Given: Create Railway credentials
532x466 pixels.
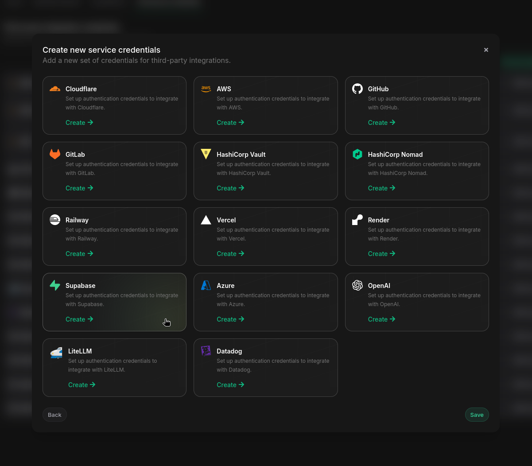Looking at the screenshot, I should point(79,254).
